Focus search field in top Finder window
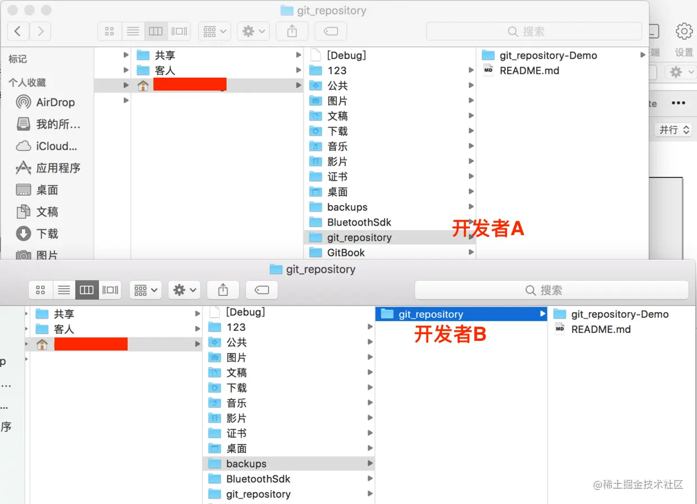The height and width of the screenshot is (504, 697). tap(534, 31)
